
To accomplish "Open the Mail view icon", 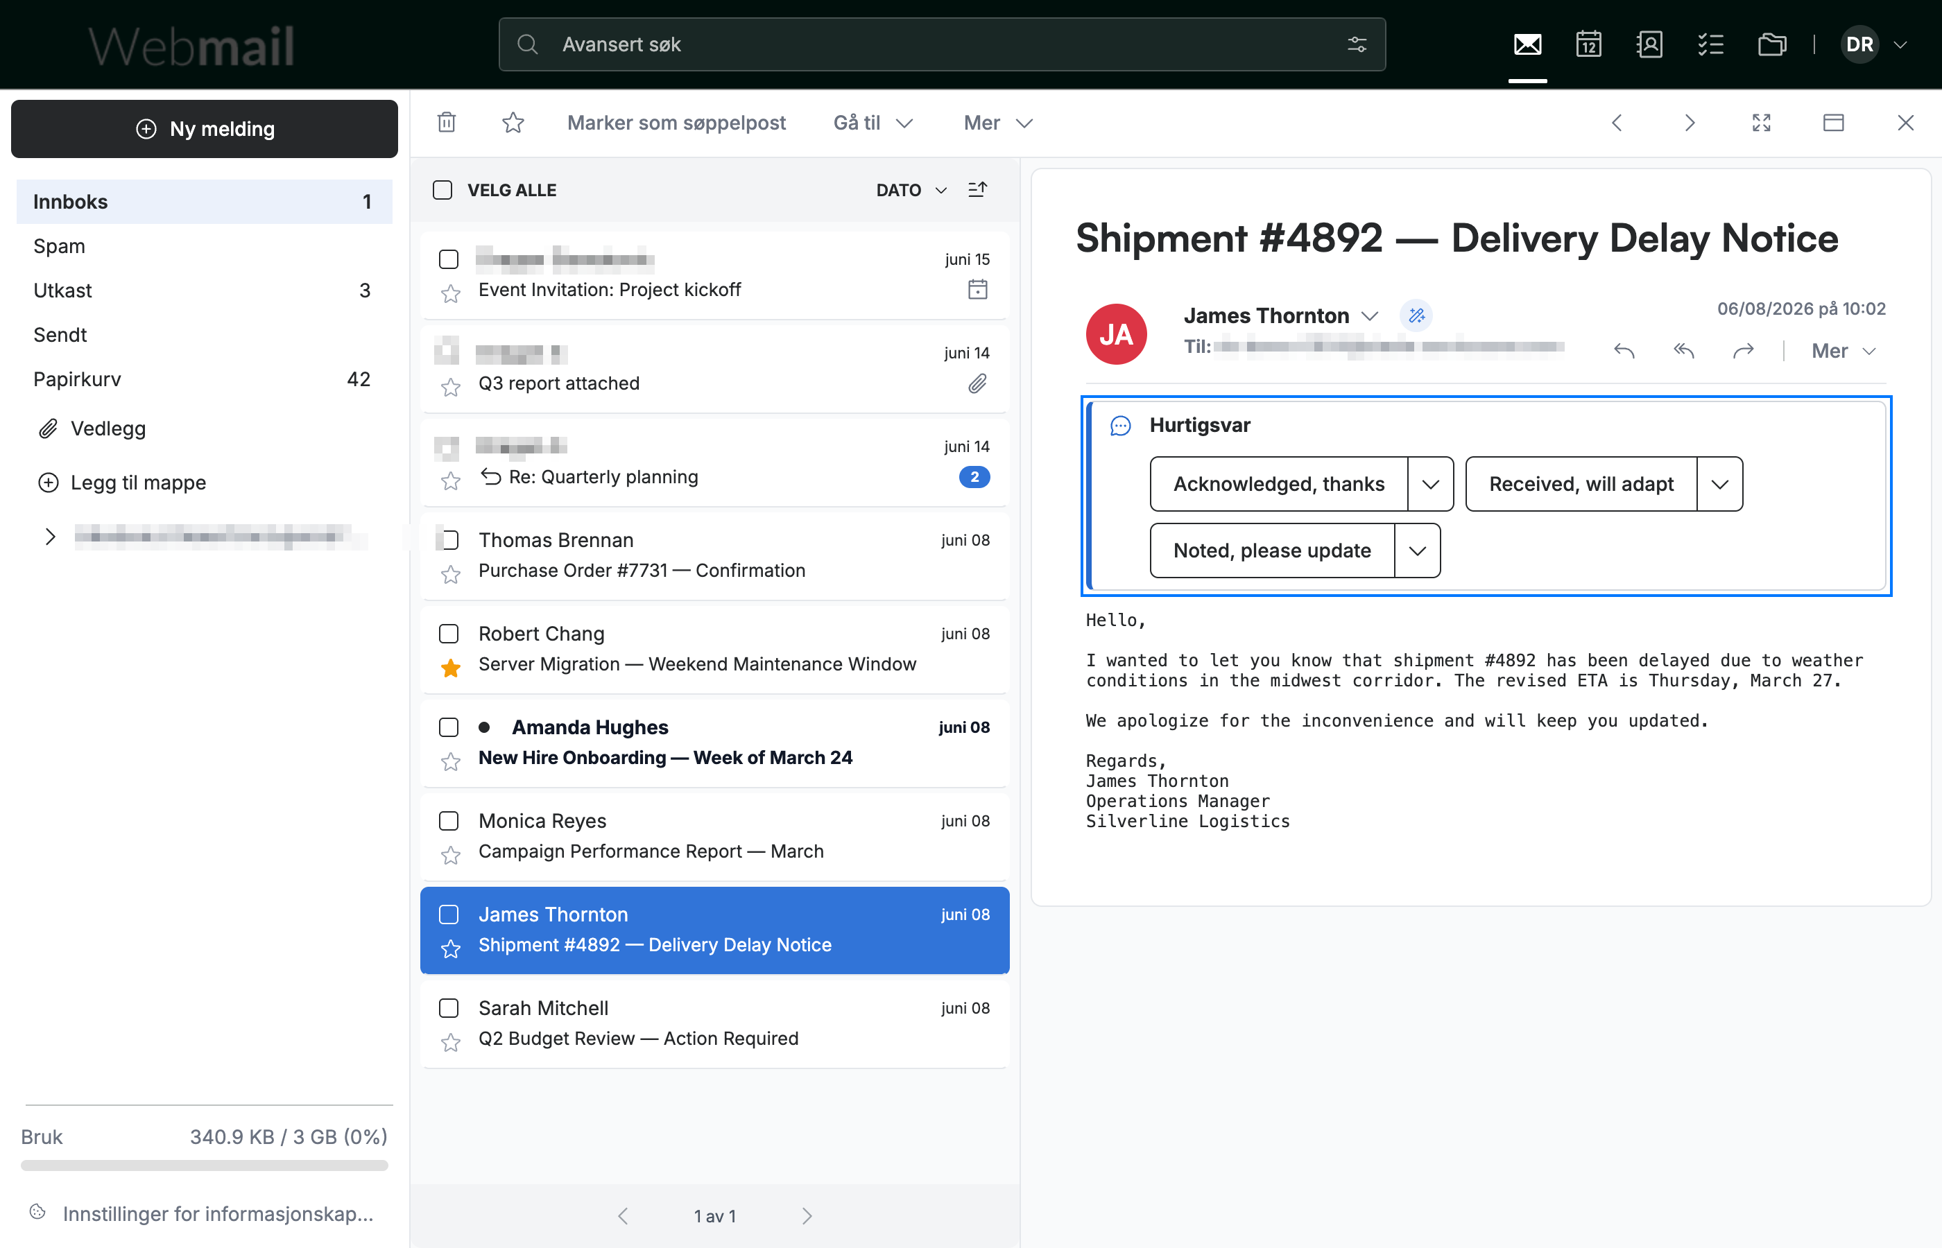I will tap(1527, 44).
